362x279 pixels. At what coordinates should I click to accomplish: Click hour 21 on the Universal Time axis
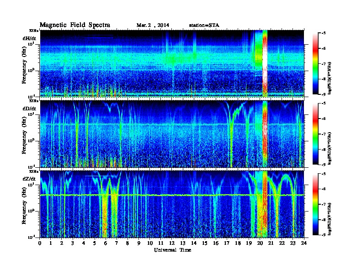[271, 243]
